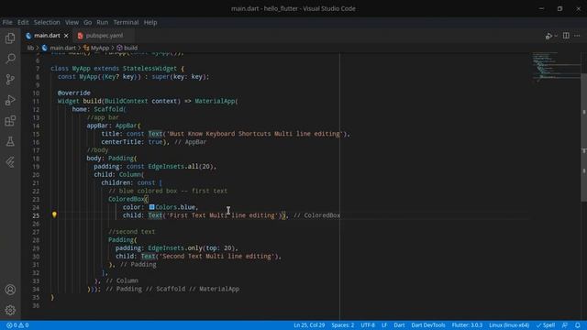Click the build breadcrumb
This screenshot has height=330, width=587.
pyautogui.click(x=127, y=48)
